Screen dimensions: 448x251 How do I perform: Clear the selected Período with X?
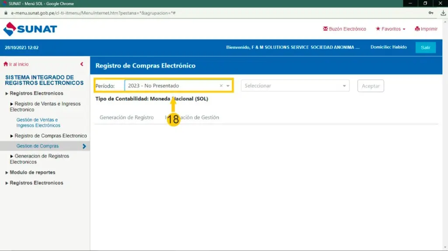coord(221,86)
